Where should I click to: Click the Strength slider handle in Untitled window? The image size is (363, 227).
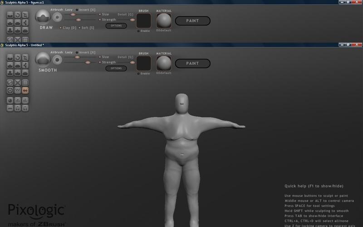[x=78, y=63]
